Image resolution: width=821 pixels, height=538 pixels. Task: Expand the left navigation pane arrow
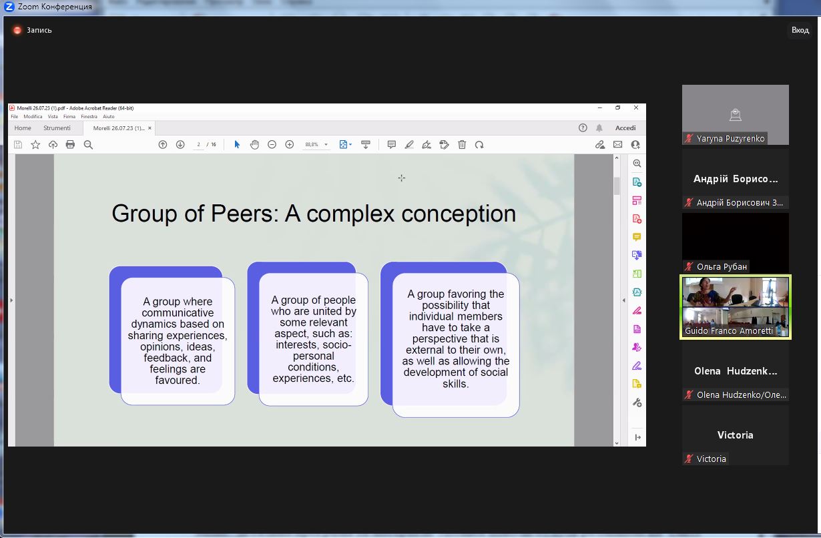click(x=11, y=300)
